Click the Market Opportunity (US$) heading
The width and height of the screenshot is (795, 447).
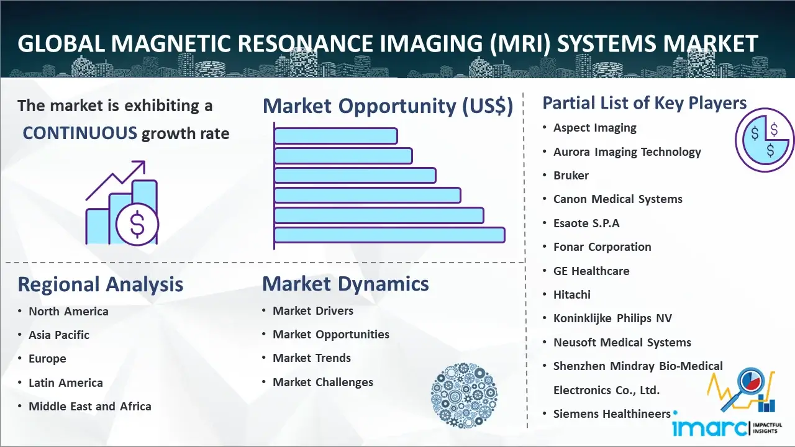[388, 106]
